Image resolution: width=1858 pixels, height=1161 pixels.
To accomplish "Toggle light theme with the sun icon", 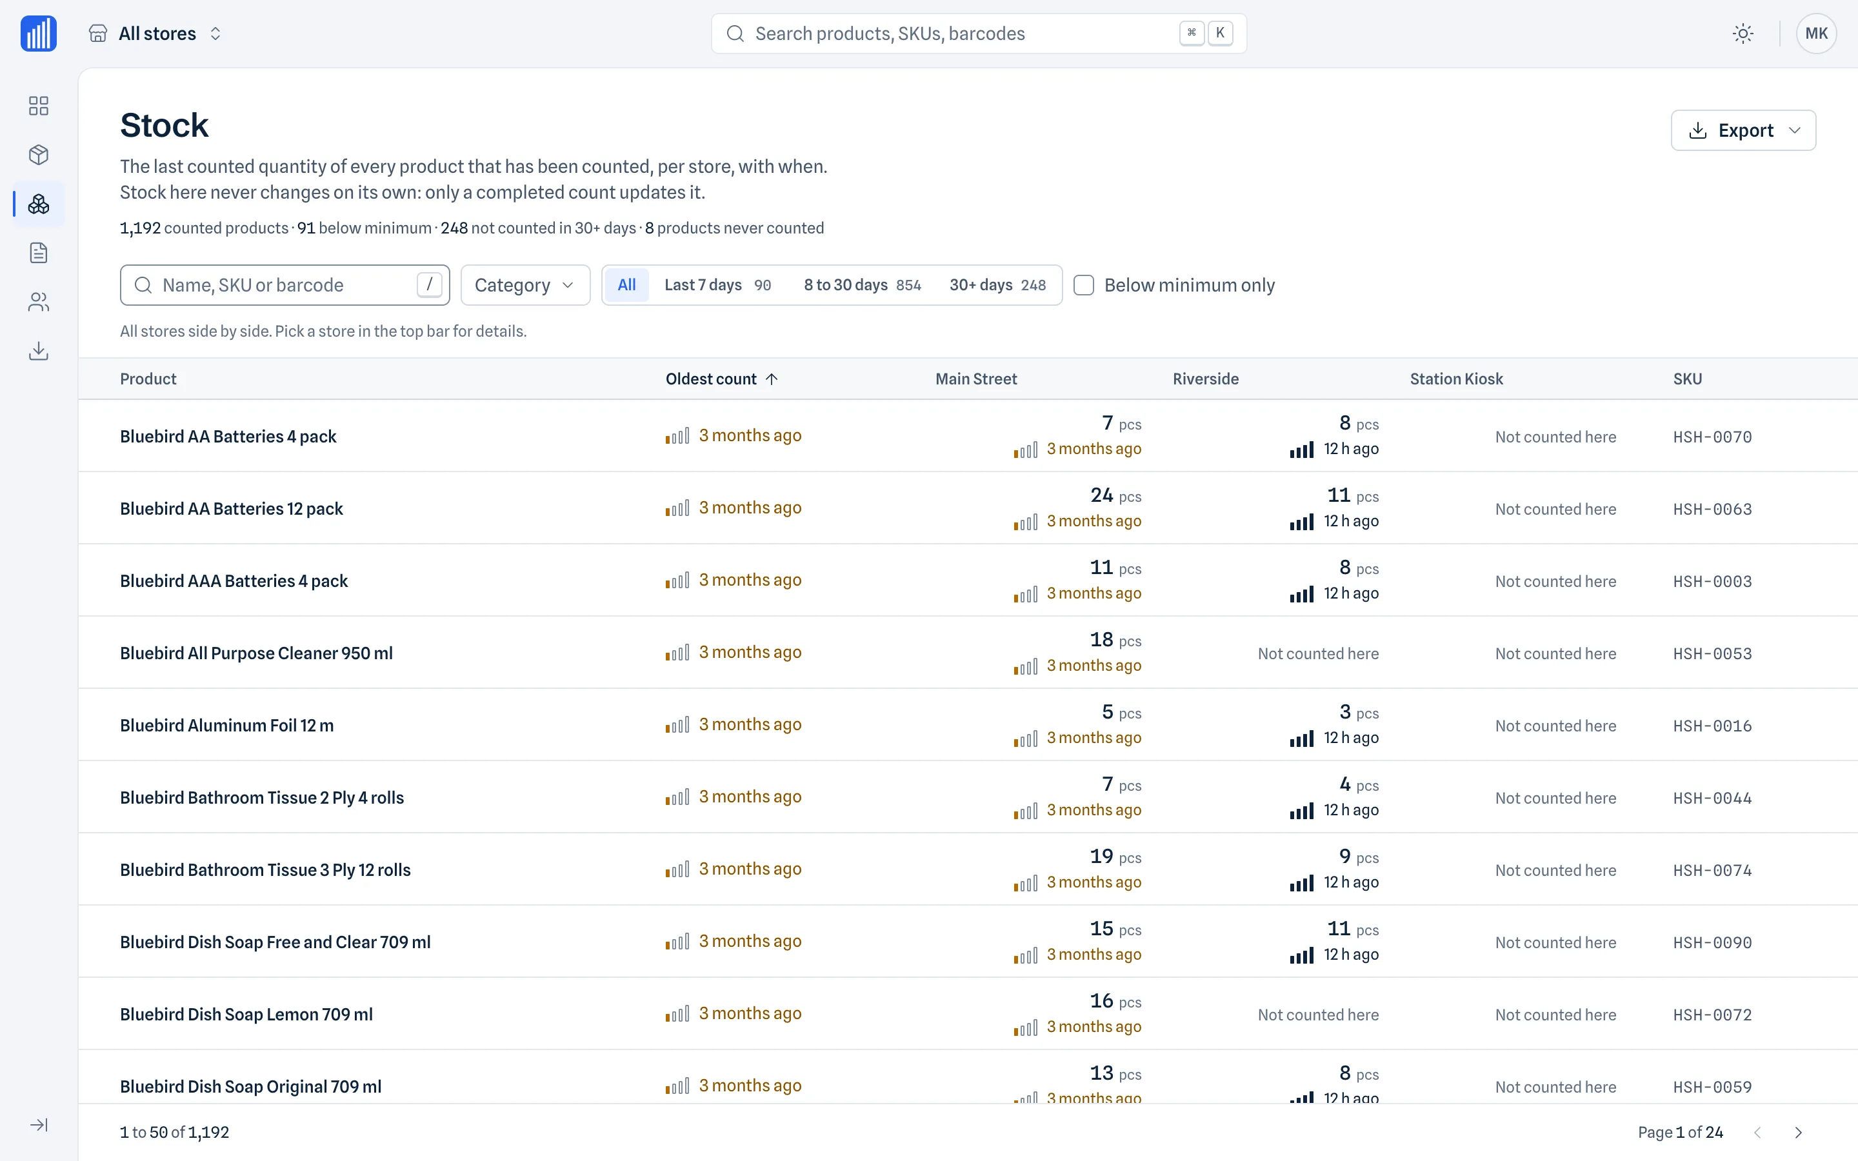I will [1743, 33].
